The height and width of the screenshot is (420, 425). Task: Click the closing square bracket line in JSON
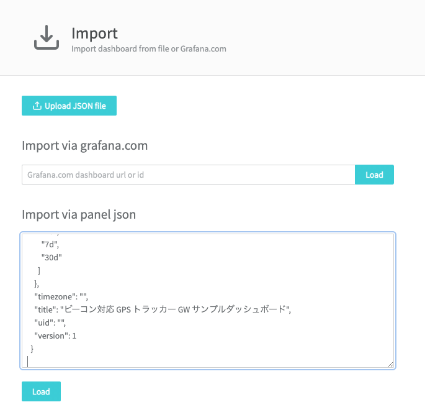click(x=38, y=270)
